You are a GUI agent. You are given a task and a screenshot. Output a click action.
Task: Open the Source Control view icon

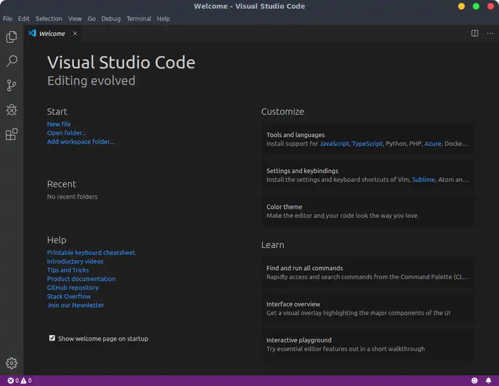point(11,85)
